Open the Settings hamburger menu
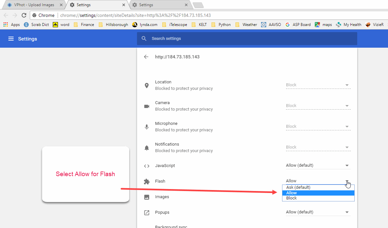The width and height of the screenshot is (388, 228). pos(11,39)
